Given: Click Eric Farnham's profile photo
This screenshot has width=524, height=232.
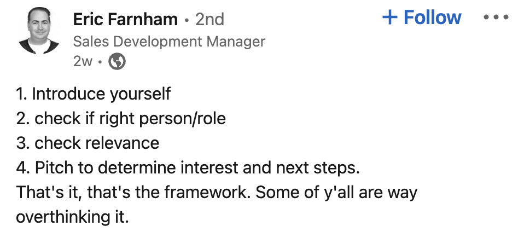Looking at the screenshot, I should (39, 31).
